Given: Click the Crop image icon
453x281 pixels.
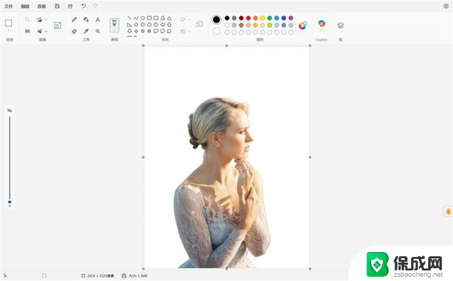Looking at the screenshot, I should (28, 20).
